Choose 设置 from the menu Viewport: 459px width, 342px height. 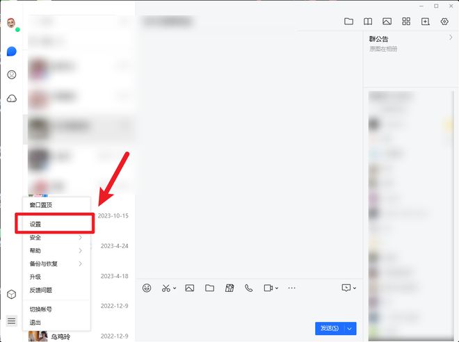pyautogui.click(x=56, y=224)
